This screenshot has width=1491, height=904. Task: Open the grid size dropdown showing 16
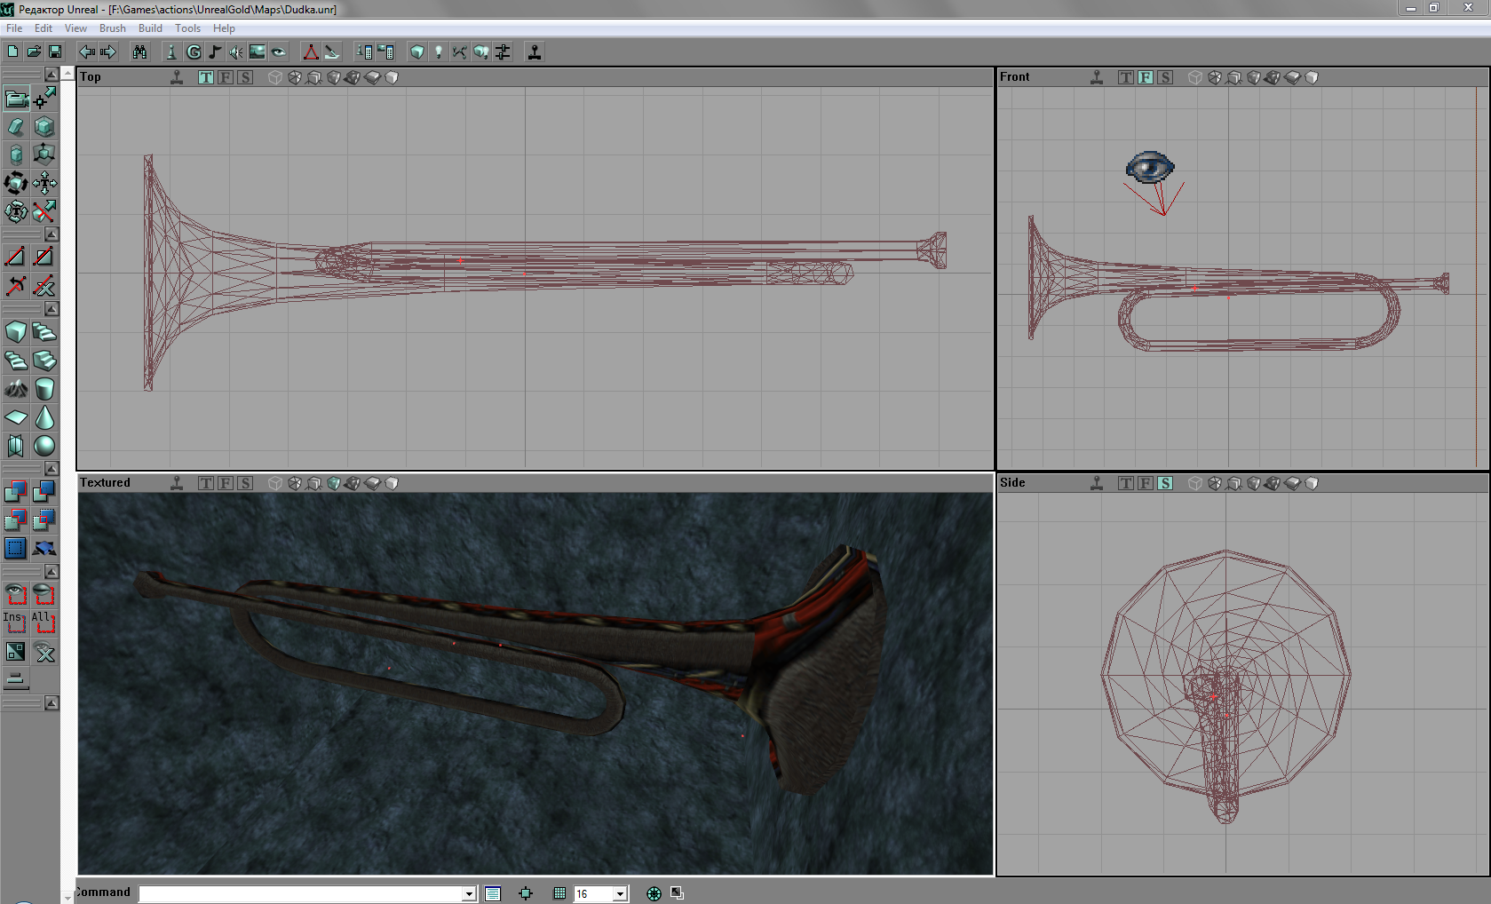click(620, 894)
